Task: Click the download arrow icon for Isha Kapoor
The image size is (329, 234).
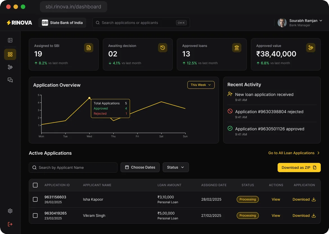Action: [x=314, y=200]
